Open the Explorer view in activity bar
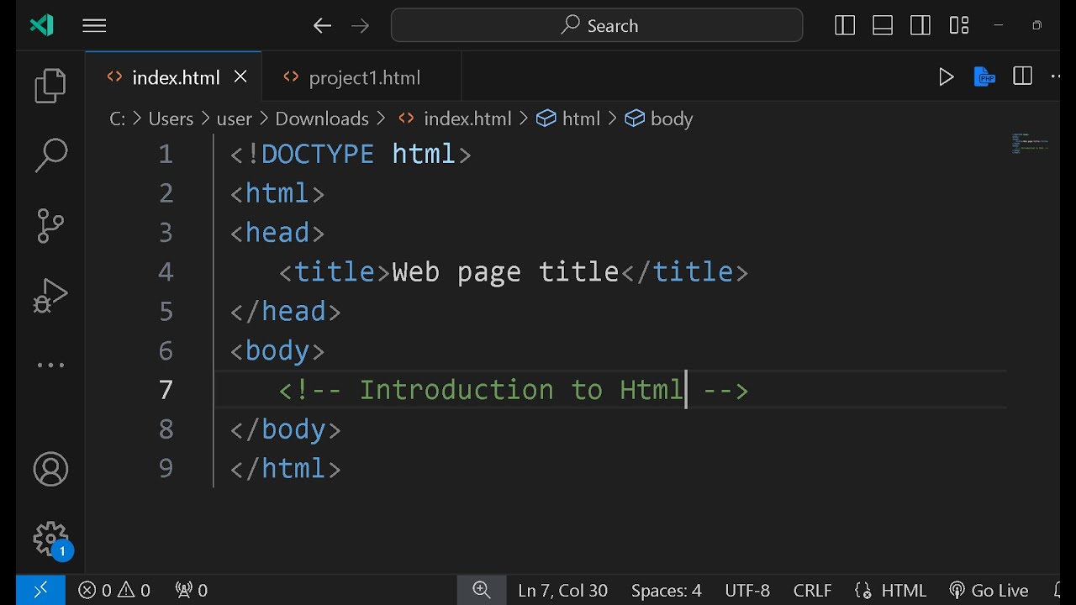Image resolution: width=1076 pixels, height=605 pixels. [x=50, y=86]
